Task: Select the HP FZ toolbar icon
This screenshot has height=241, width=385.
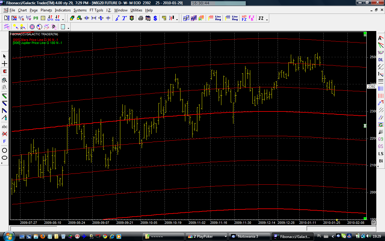Action: click(x=244, y=18)
